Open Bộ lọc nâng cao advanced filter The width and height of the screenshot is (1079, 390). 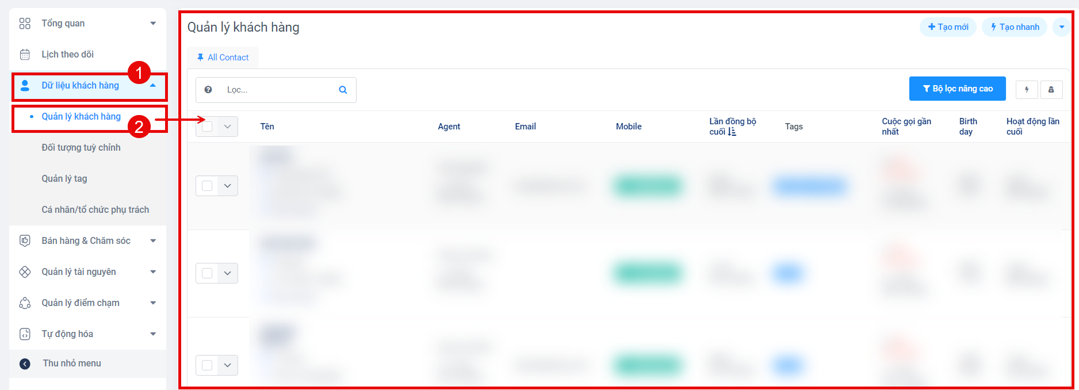(957, 89)
